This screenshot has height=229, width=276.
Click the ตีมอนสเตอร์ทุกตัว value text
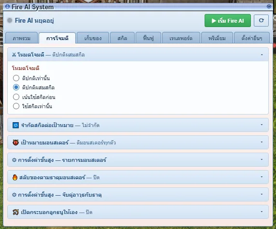click(x=96, y=143)
